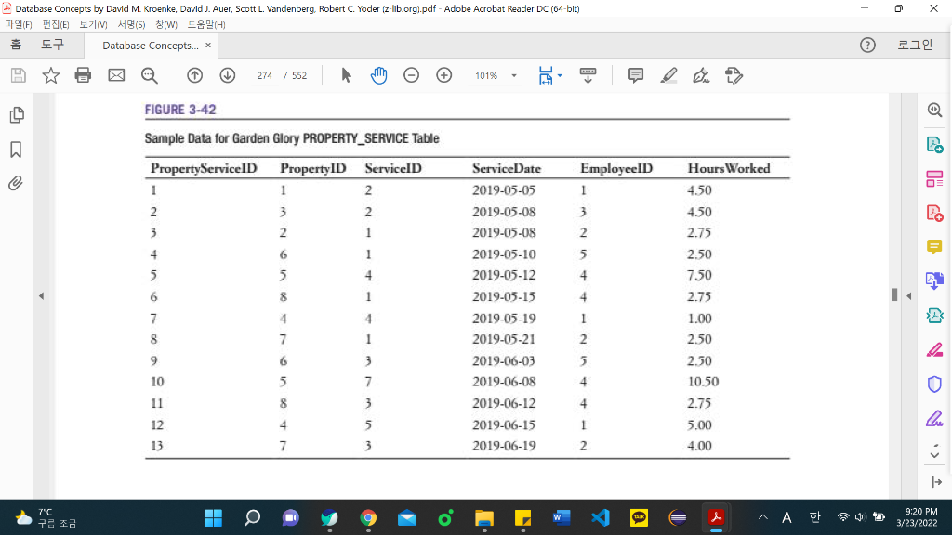Open the 서명(S) menu
The height and width of the screenshot is (535, 952).
coord(131,25)
